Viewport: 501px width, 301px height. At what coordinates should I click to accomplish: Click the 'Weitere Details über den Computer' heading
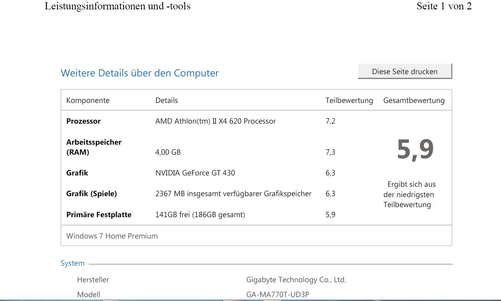[139, 73]
